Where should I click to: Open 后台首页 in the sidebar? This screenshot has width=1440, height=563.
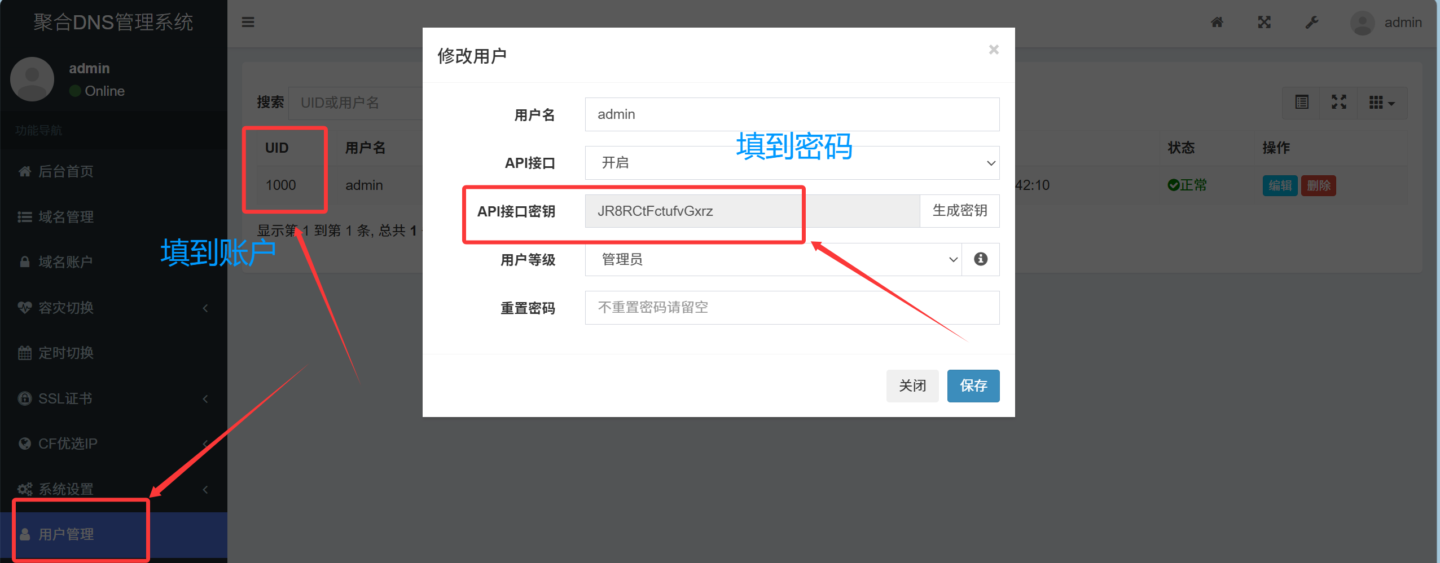(x=66, y=171)
